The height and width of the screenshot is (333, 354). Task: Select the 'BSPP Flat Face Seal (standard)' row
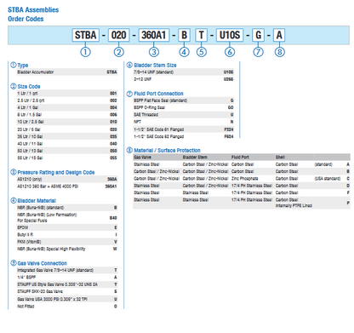184,100
